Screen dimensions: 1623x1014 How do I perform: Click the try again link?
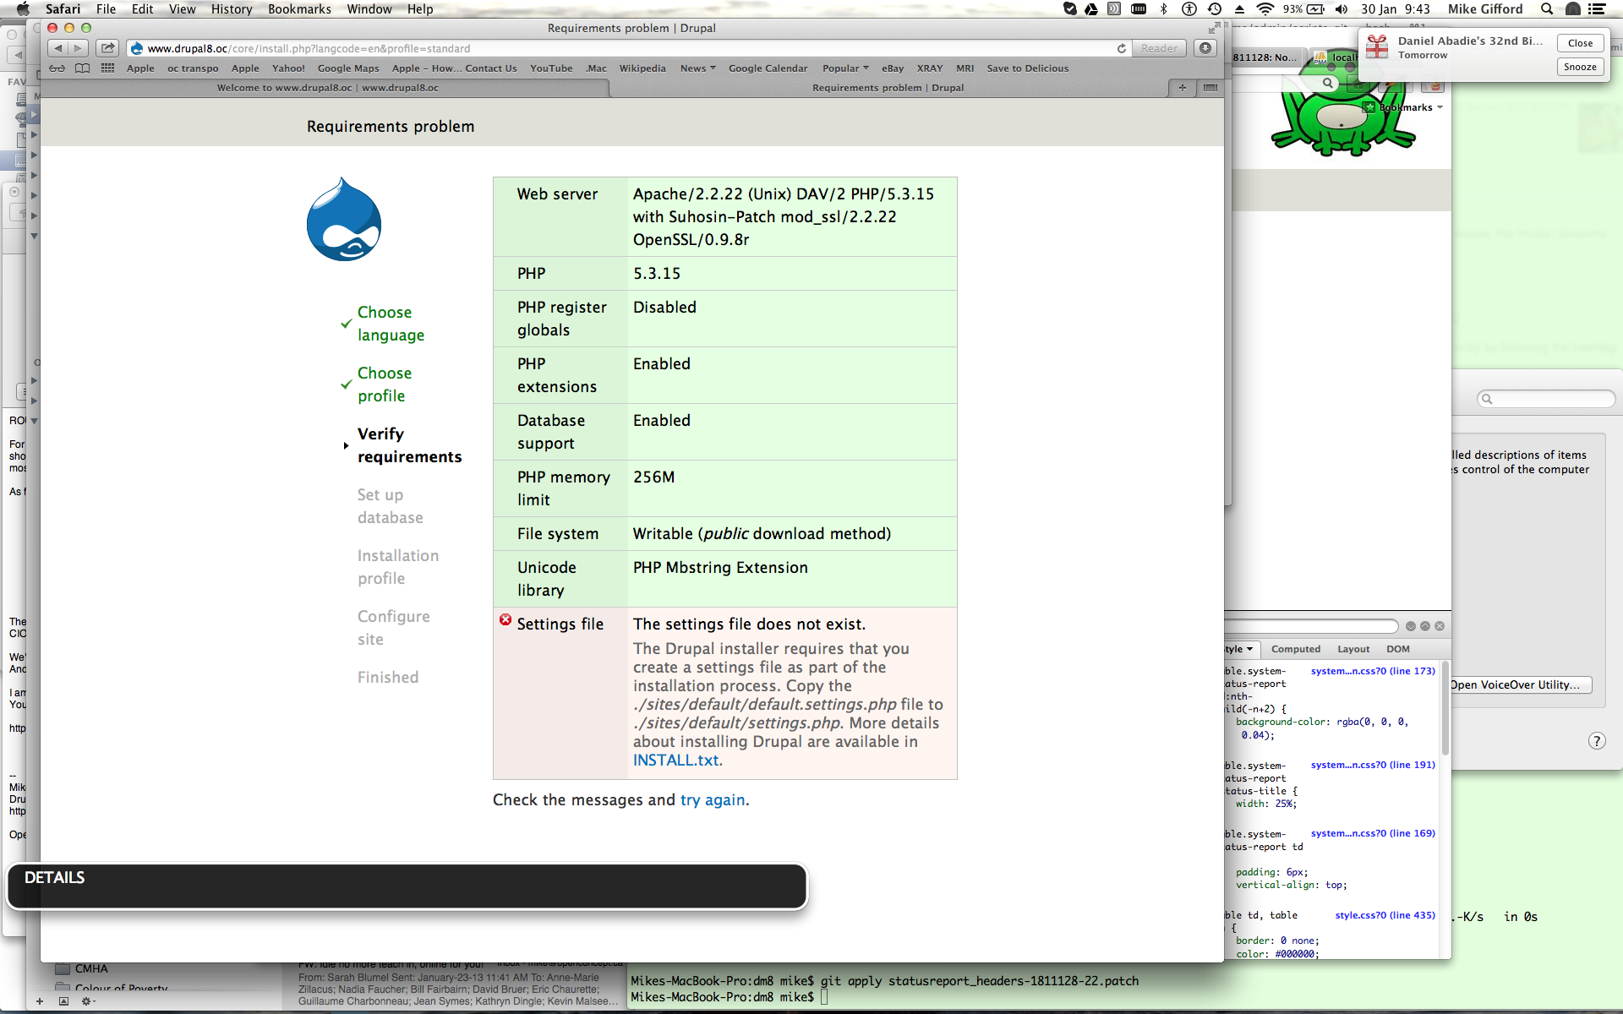(x=713, y=799)
